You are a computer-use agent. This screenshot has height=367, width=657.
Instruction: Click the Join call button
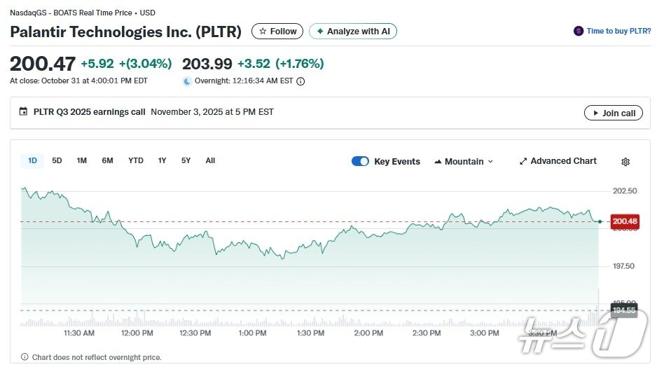coord(613,113)
